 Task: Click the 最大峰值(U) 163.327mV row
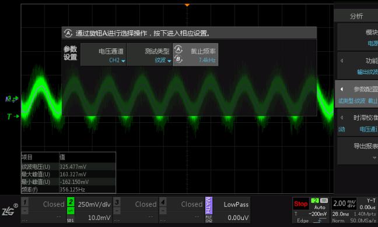[x=68, y=175]
